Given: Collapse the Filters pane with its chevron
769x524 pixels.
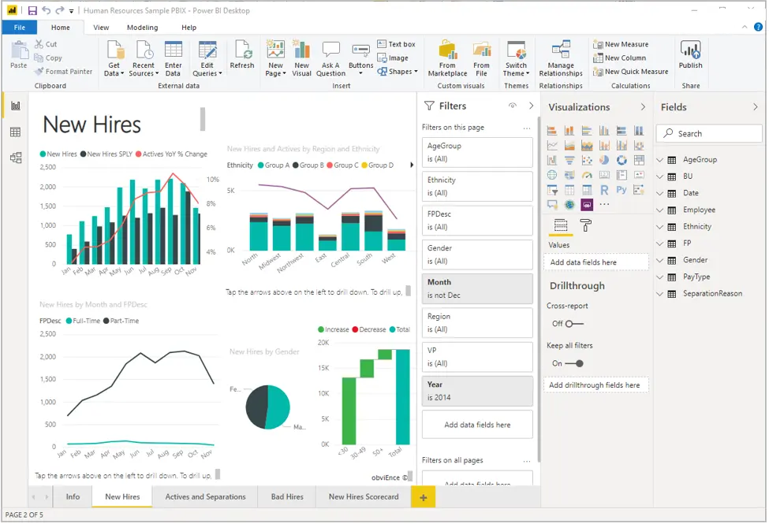Looking at the screenshot, I should point(531,106).
